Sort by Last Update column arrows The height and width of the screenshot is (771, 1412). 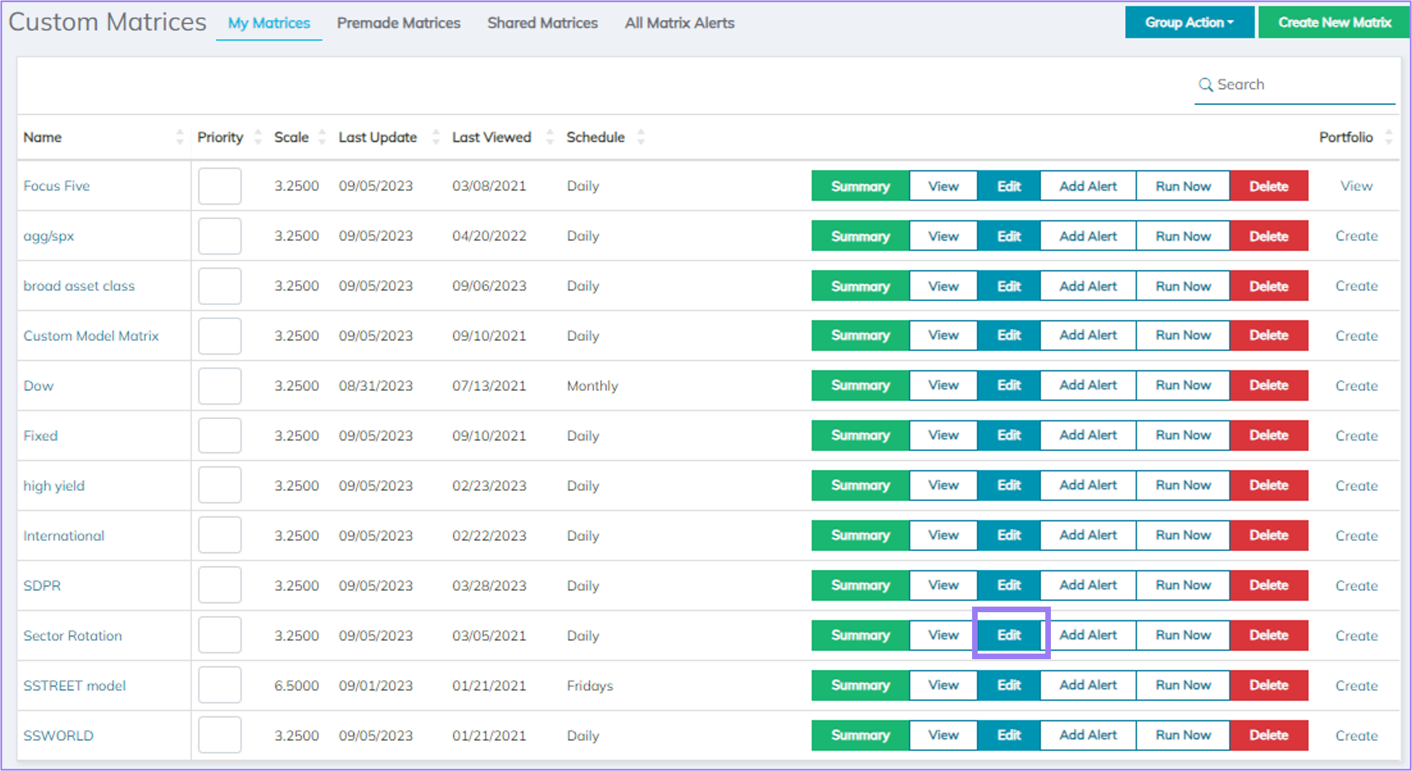click(x=436, y=137)
